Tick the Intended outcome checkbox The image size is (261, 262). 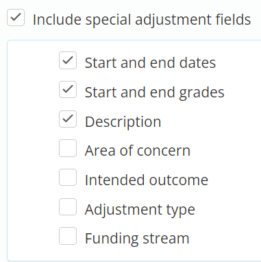click(68, 178)
